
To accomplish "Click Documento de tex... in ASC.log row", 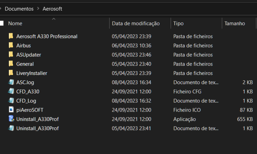I will pyautogui.click(x=196, y=82).
